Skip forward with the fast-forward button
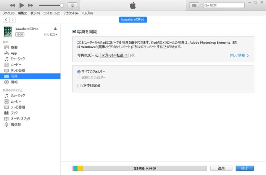 tap(31, 5)
